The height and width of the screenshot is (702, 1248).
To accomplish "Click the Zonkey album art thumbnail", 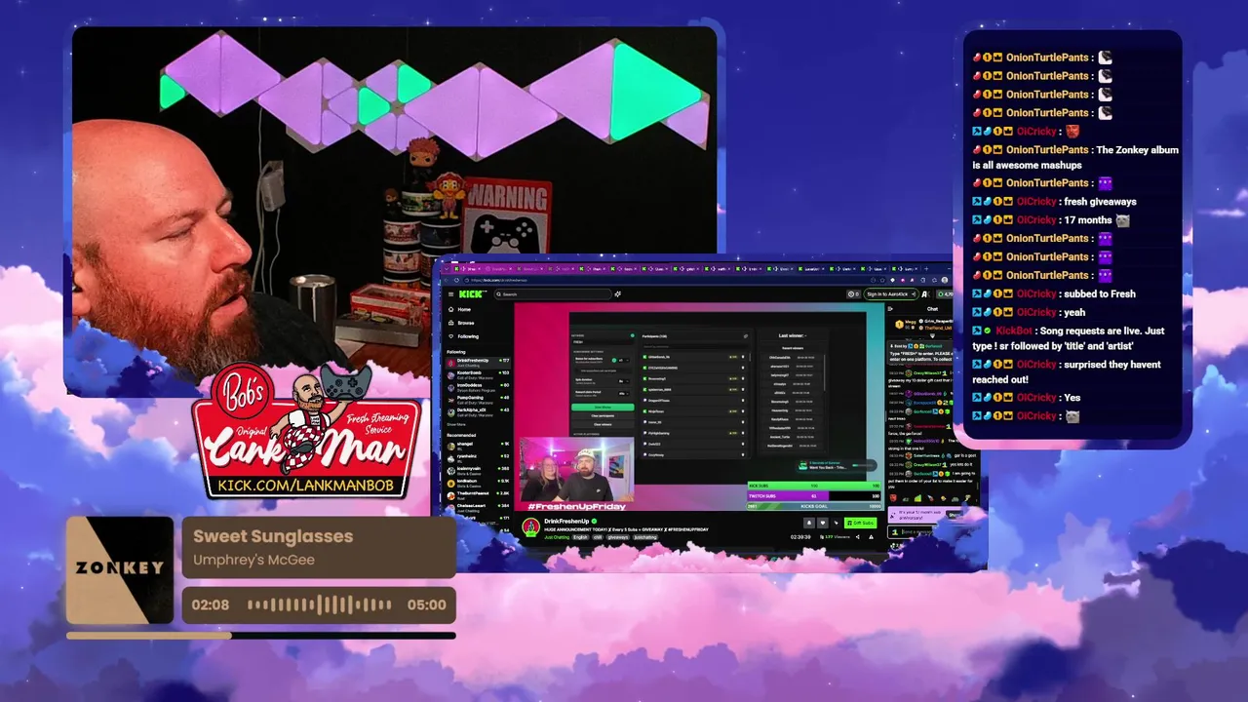I will [x=120, y=569].
